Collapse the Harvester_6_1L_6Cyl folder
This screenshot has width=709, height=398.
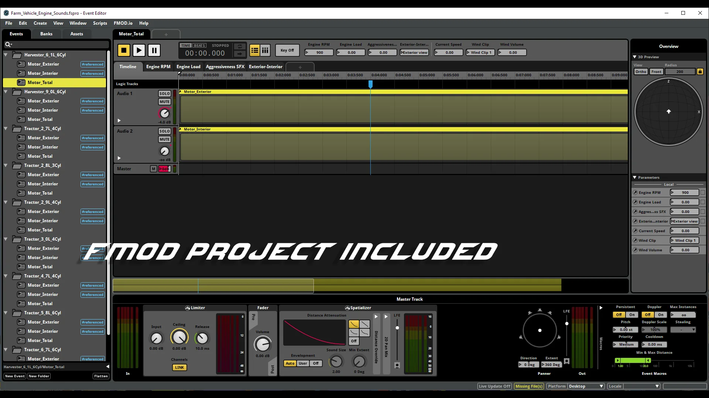tap(6, 55)
